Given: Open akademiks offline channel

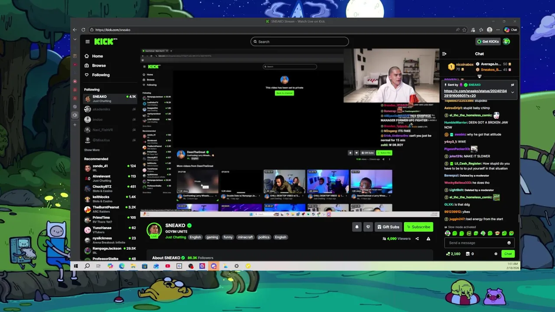Looking at the screenshot, I should (x=110, y=109).
